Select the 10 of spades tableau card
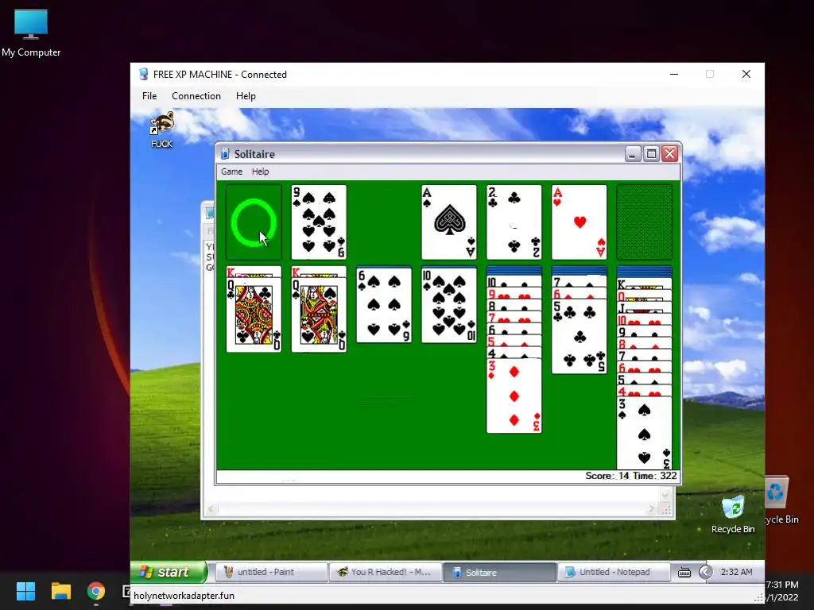 pos(449,305)
